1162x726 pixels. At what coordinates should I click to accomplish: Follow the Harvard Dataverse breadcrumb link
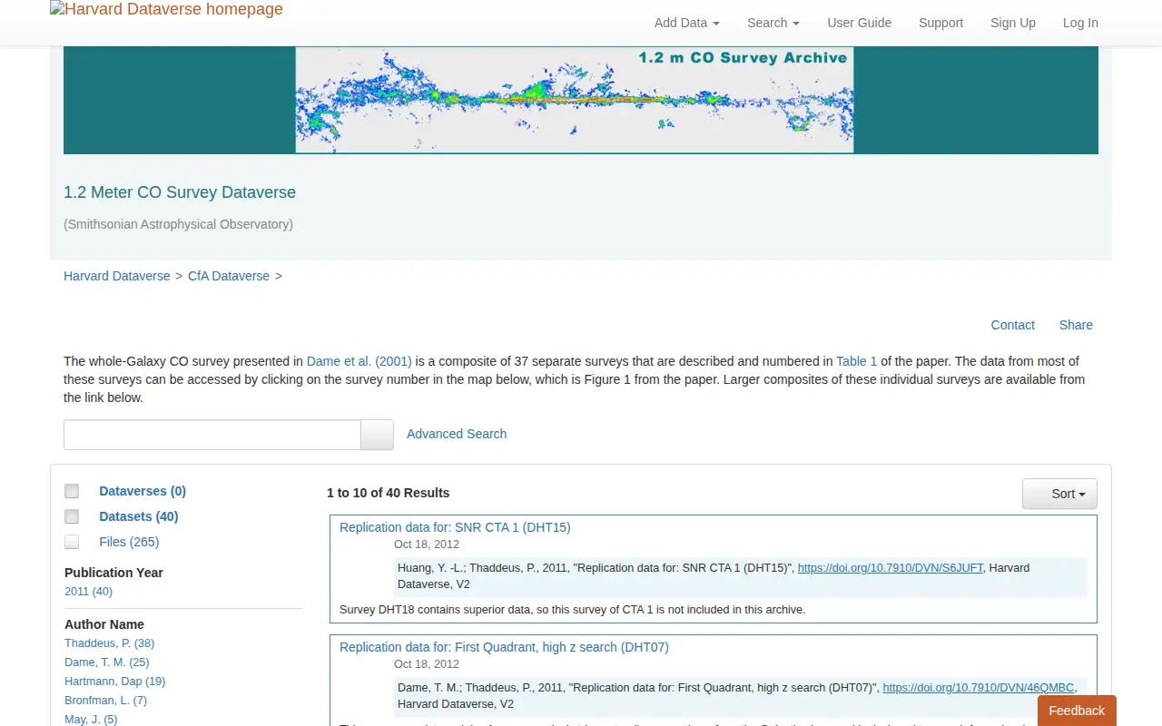[x=117, y=276]
